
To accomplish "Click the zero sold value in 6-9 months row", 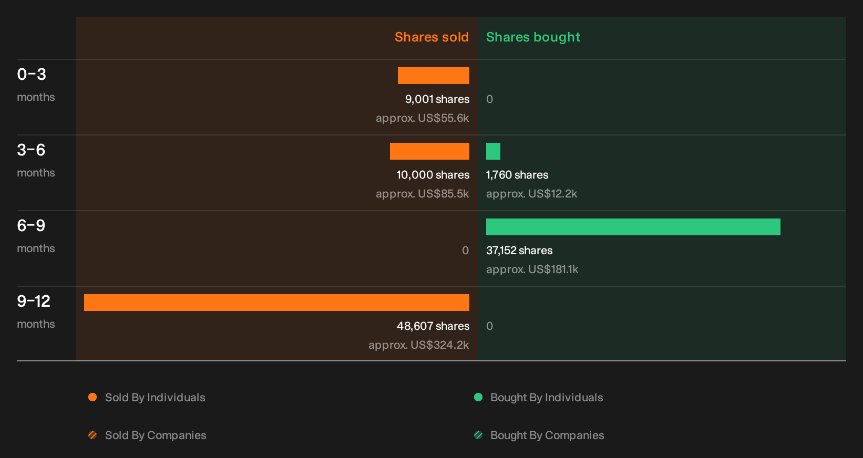I will click(465, 251).
